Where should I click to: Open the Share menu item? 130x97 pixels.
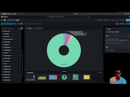117,20
